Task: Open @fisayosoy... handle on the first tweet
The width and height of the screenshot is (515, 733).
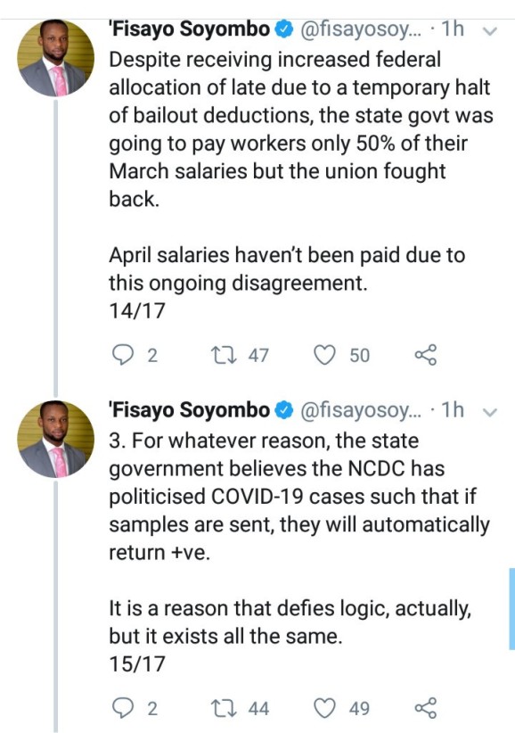Action: point(360,30)
